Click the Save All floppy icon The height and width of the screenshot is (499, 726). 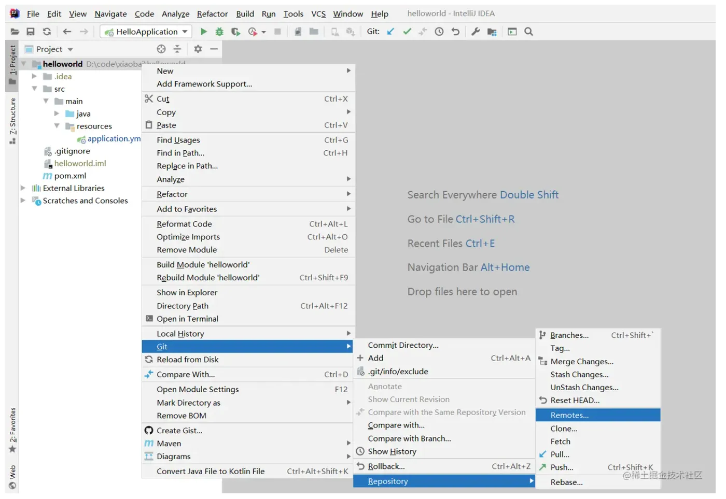(31, 32)
